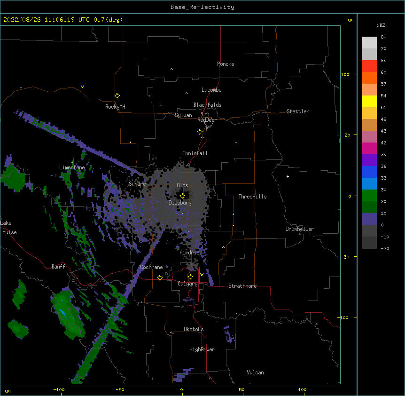This screenshot has width=405, height=396.
Task: Click the white plus marker near Drumheller region
Action: pos(288,176)
